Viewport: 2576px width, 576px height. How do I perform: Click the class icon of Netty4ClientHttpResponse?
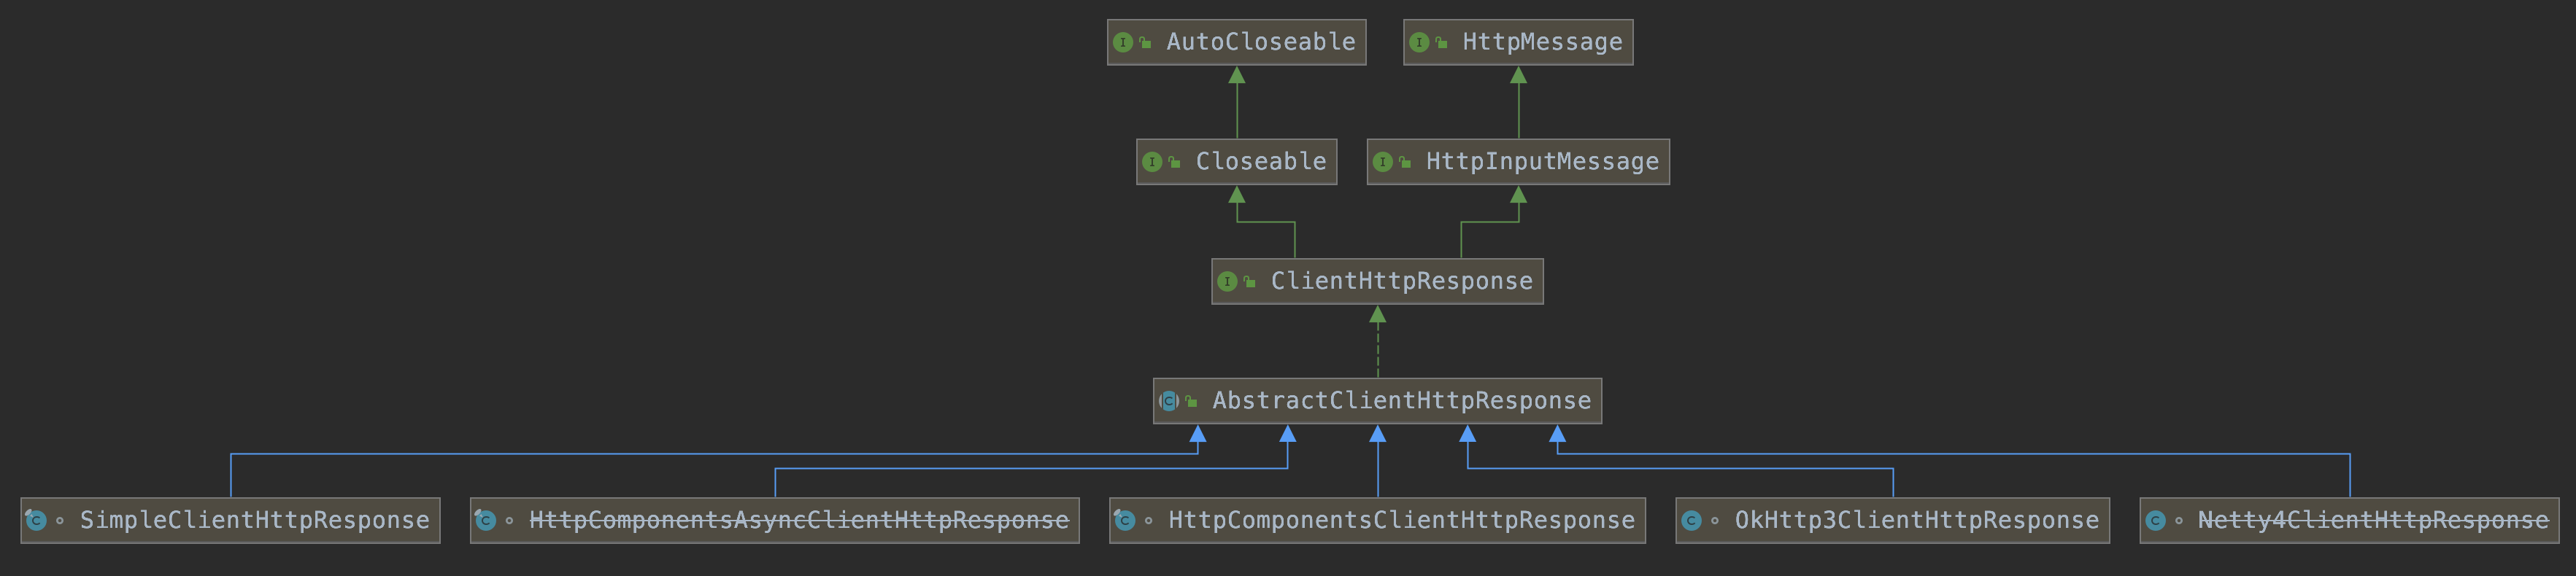[x=2155, y=521]
